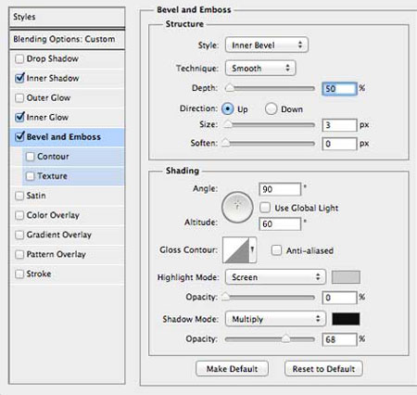Viewport: 417px width, 395px height.
Task: Open the Technique dropdown showing Smooth
Action: coord(260,68)
